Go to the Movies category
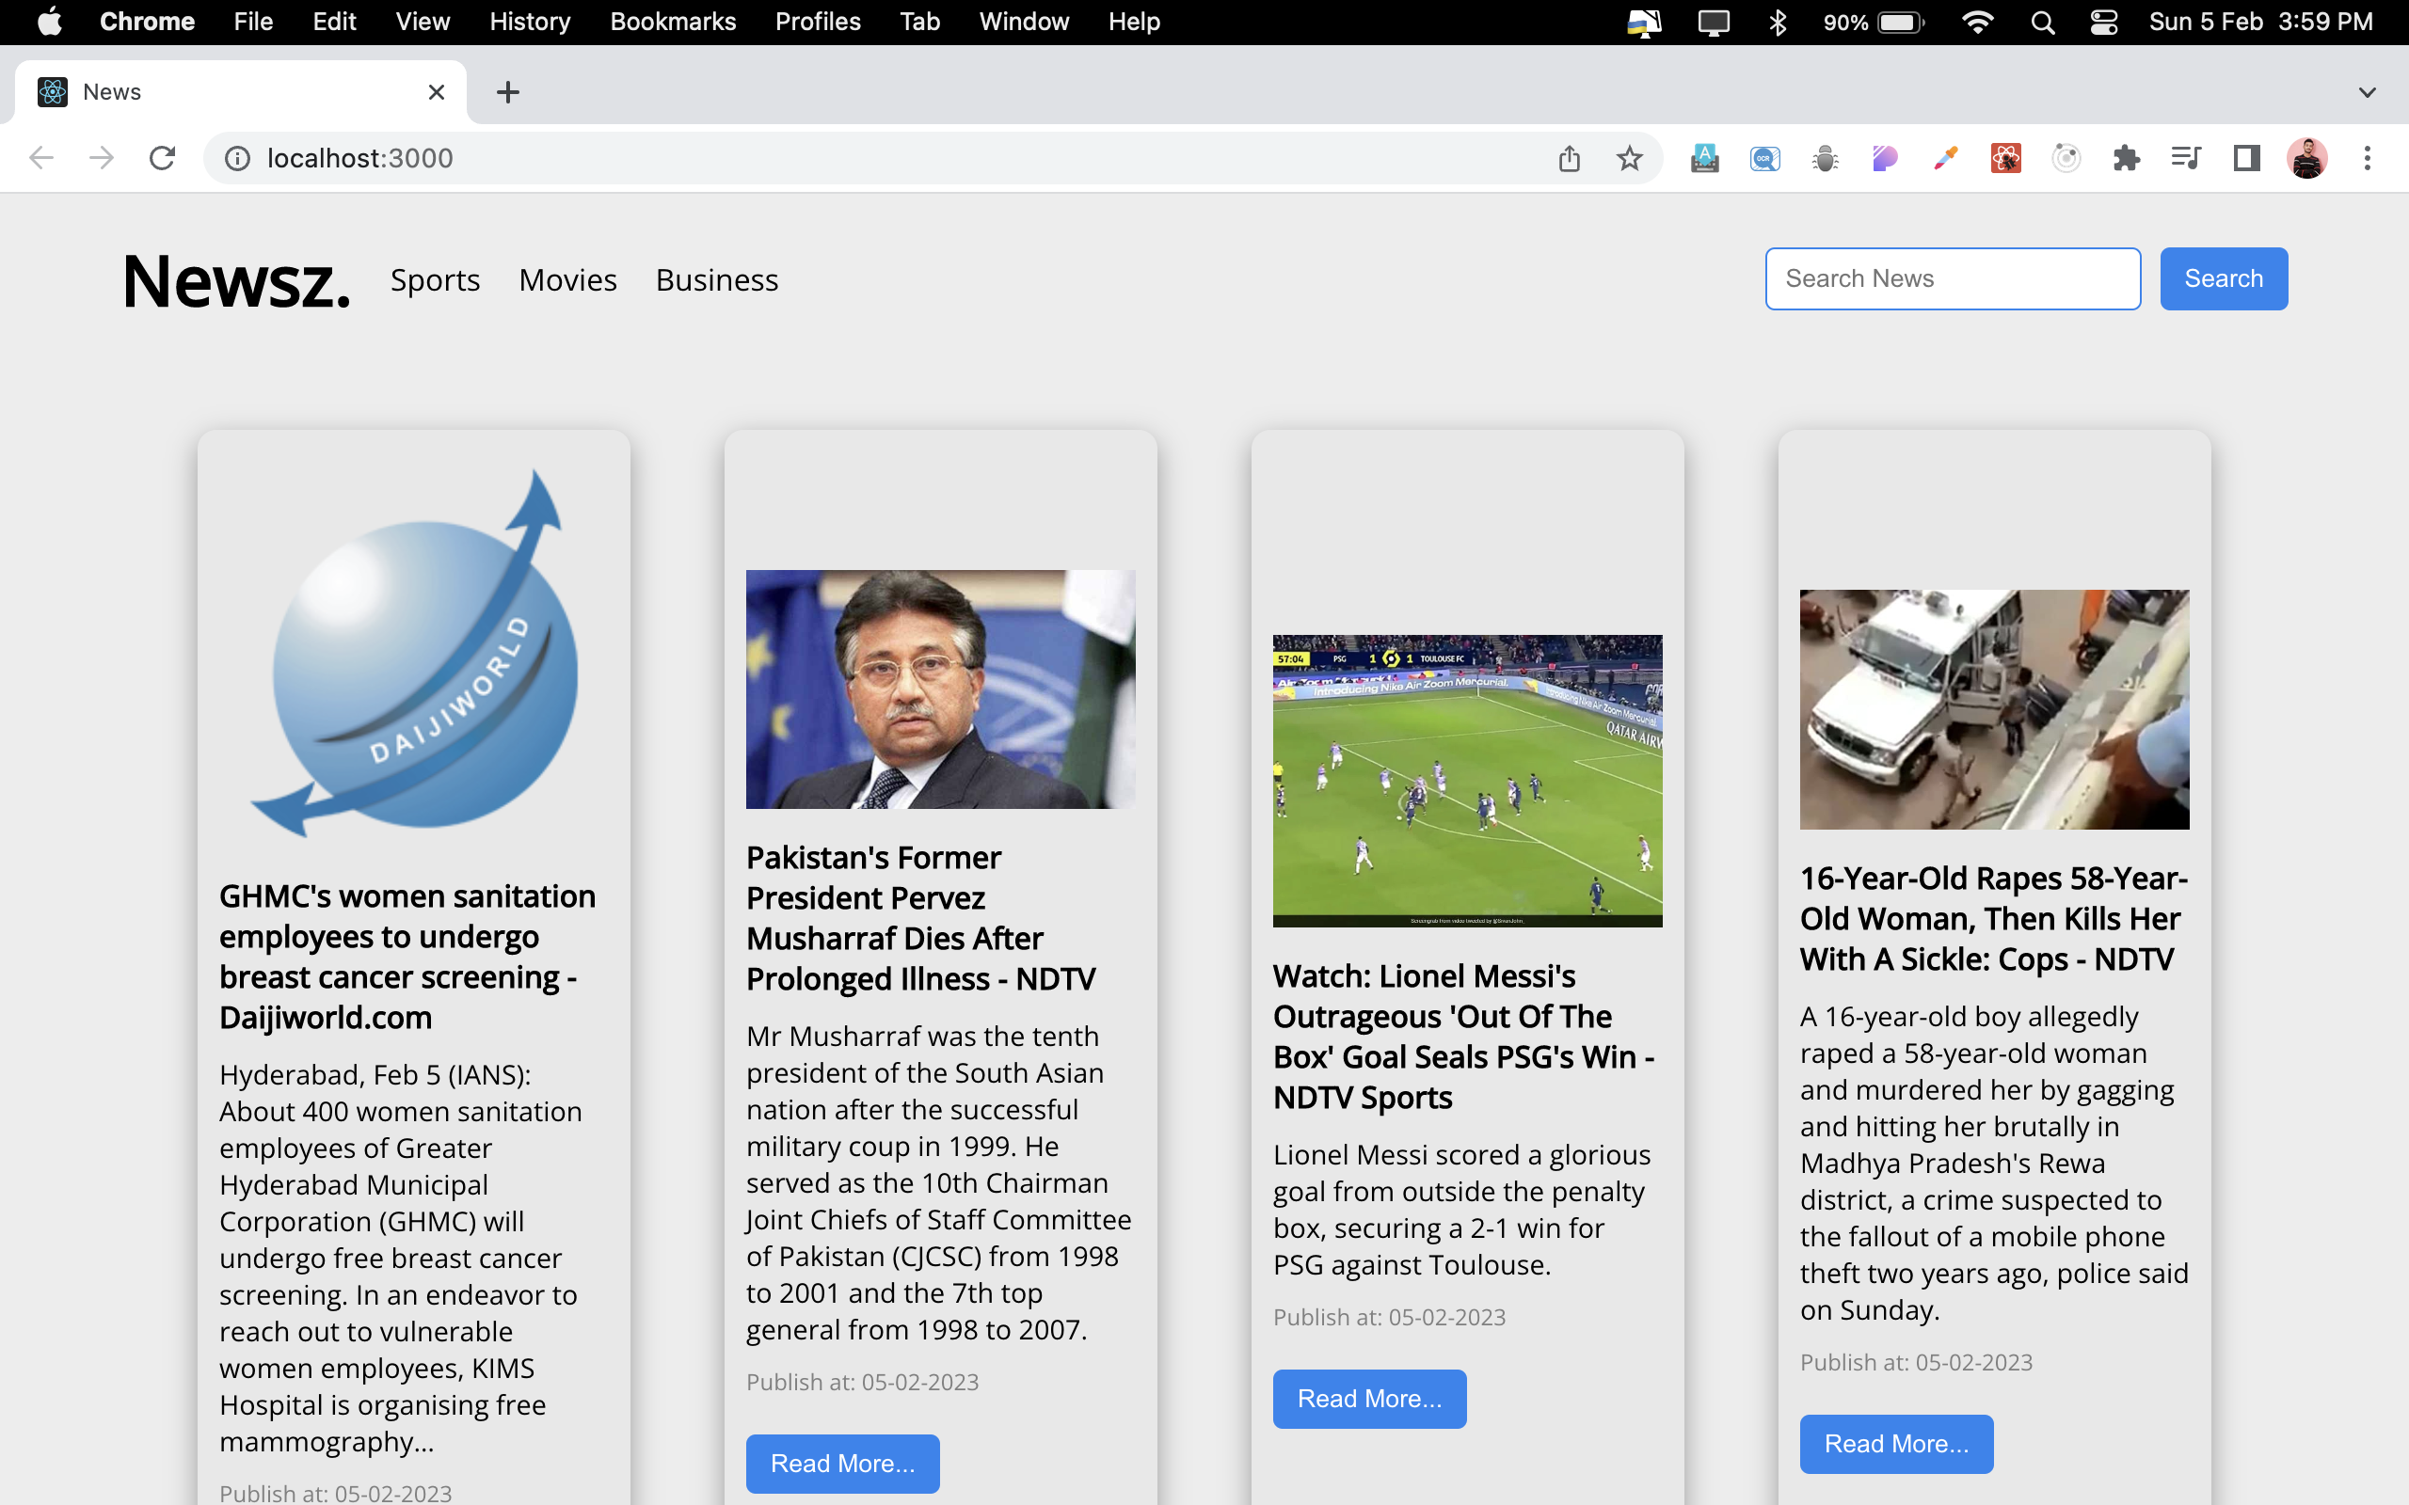The image size is (2409, 1505). pyautogui.click(x=567, y=280)
